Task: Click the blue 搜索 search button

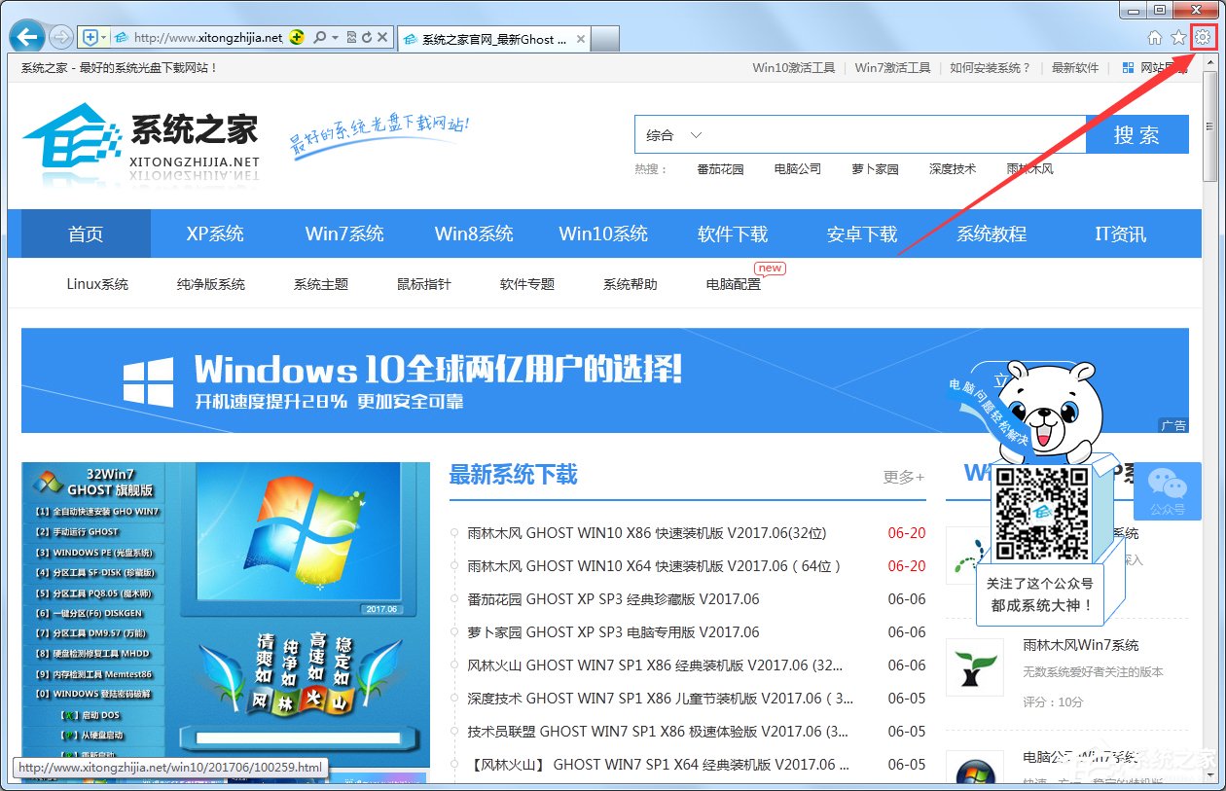Action: (1136, 134)
